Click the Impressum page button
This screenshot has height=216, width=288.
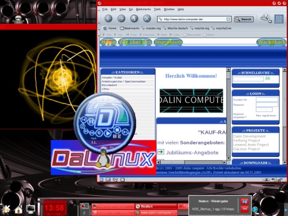coord(168,42)
